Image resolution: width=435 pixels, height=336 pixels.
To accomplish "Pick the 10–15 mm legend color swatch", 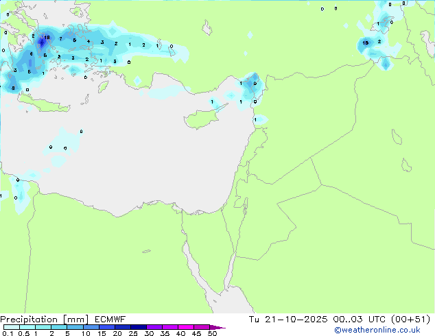I will [x=91, y=327].
